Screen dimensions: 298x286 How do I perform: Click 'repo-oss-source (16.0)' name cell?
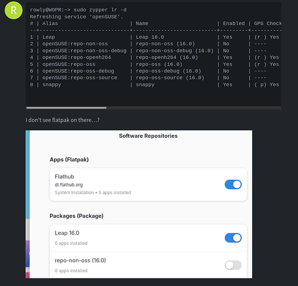click(170, 78)
